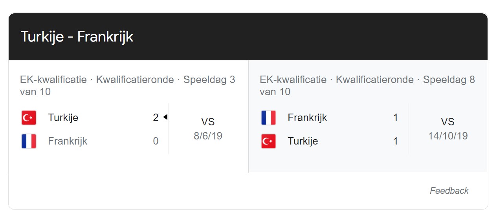This screenshot has height=217, width=497.
Task: Click Frankrijk team name in first match
Action: click(68, 141)
